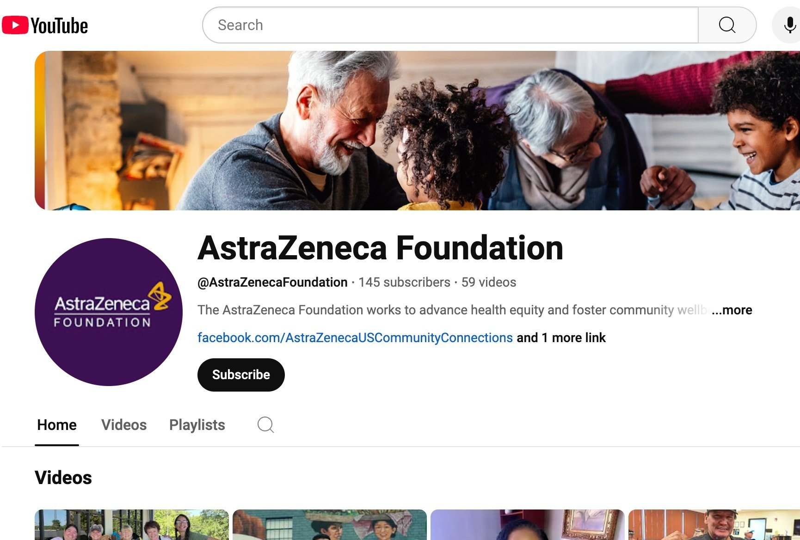Click the Videos section heading
The image size is (800, 540).
(x=63, y=478)
